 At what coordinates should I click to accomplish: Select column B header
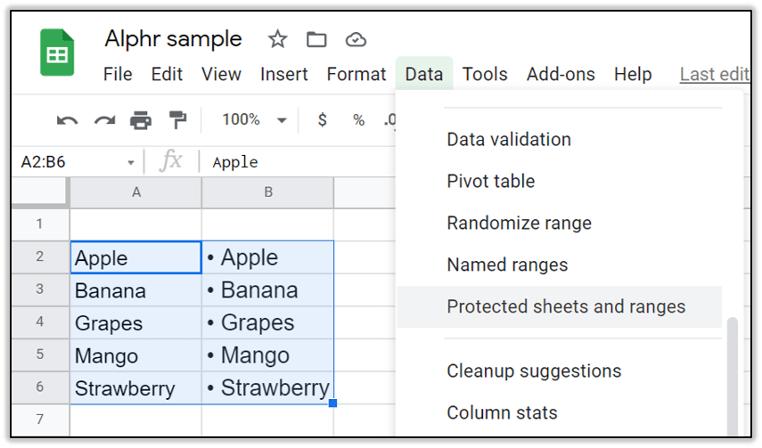tap(267, 191)
